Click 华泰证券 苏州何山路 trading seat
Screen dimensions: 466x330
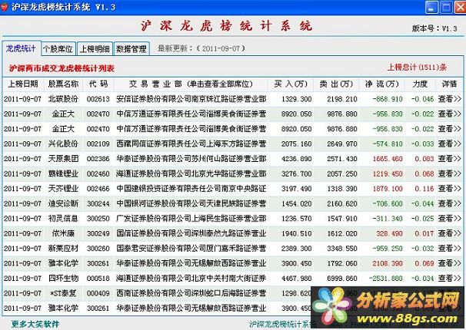[191, 159]
